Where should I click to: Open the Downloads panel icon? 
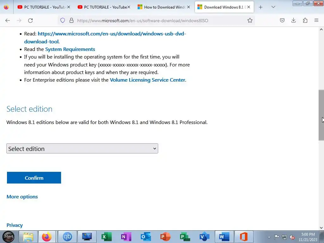pyautogui.click(x=293, y=20)
